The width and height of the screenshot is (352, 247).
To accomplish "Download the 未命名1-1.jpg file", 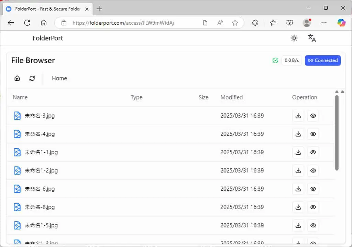I will click(x=298, y=152).
